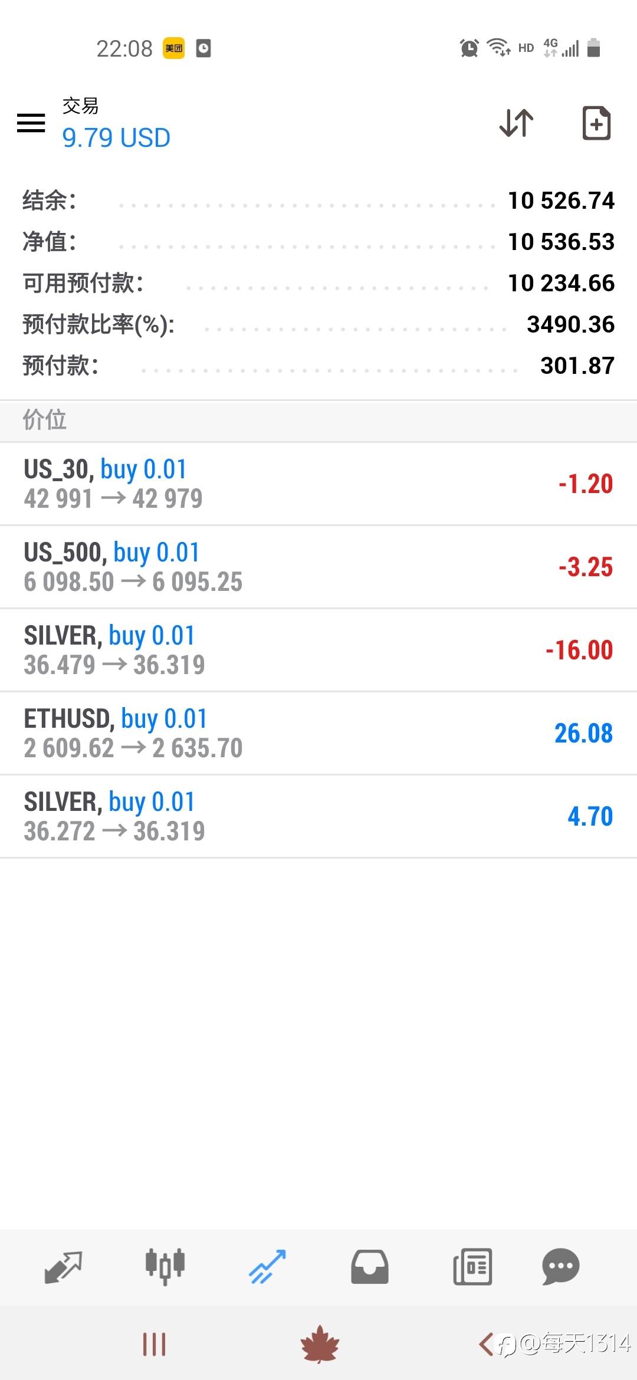Expand the US_30 buy position row
This screenshot has width=637, height=1380.
[318, 484]
